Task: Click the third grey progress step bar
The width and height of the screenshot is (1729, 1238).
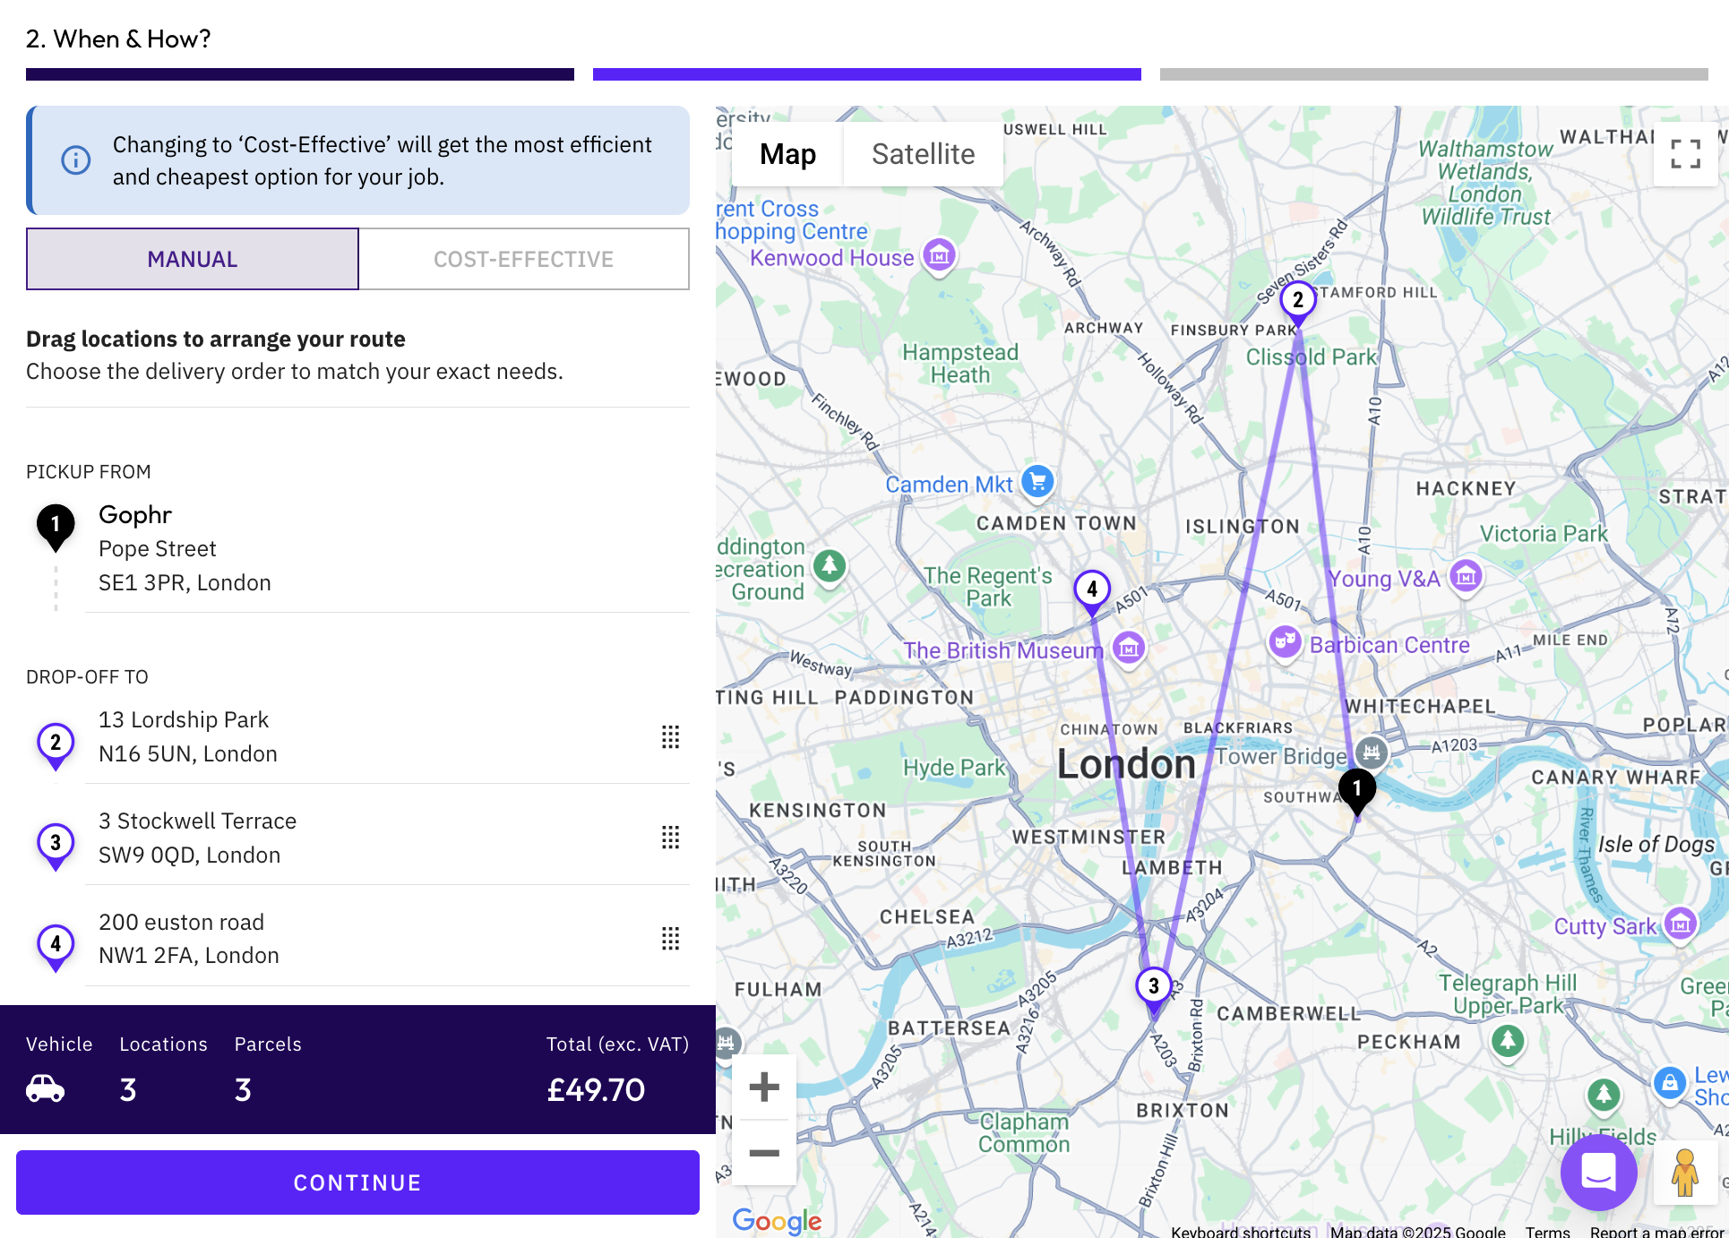Action: pos(1434,74)
